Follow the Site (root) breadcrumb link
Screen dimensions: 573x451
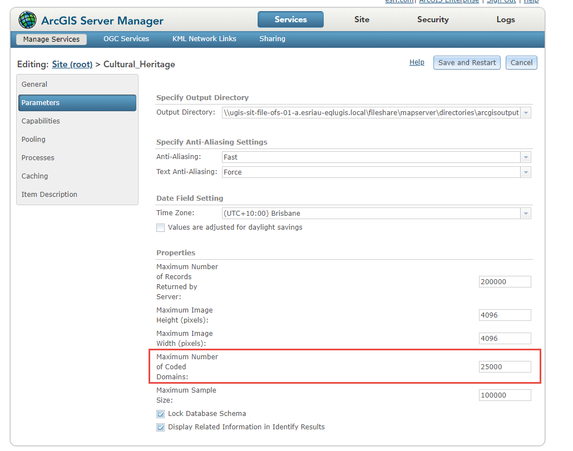[x=72, y=65]
